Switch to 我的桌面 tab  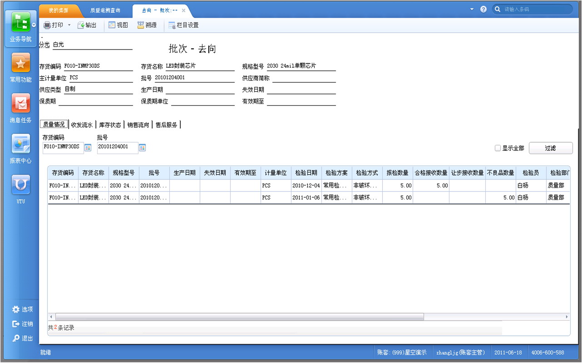(x=59, y=10)
